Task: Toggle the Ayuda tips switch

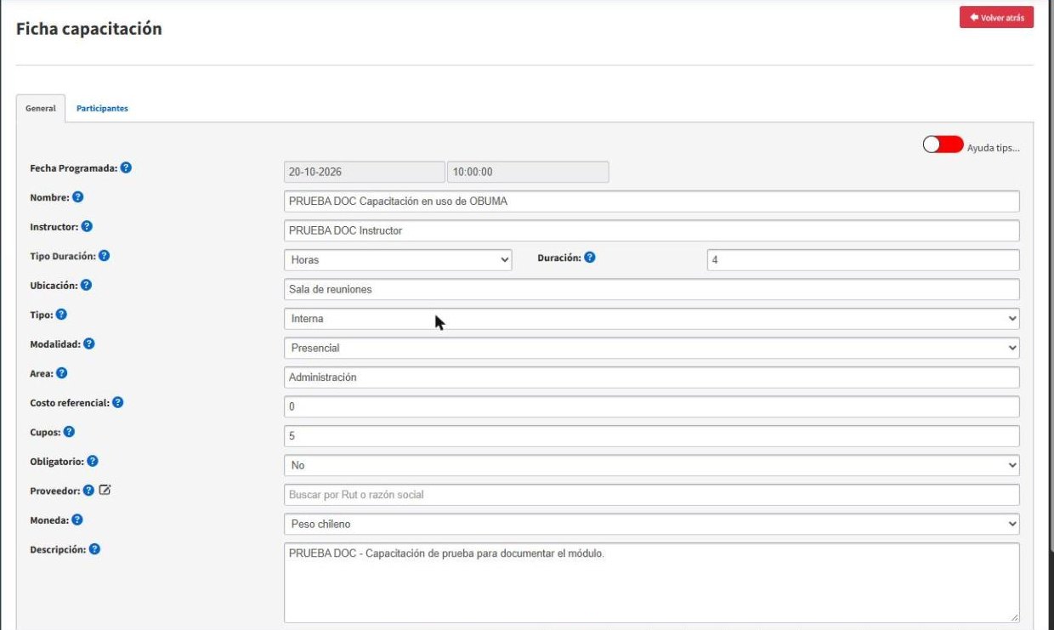Action: point(943,145)
